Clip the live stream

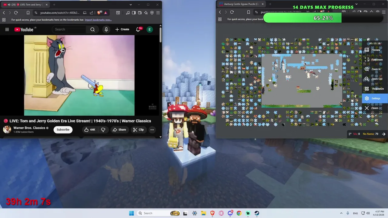pos(139,130)
